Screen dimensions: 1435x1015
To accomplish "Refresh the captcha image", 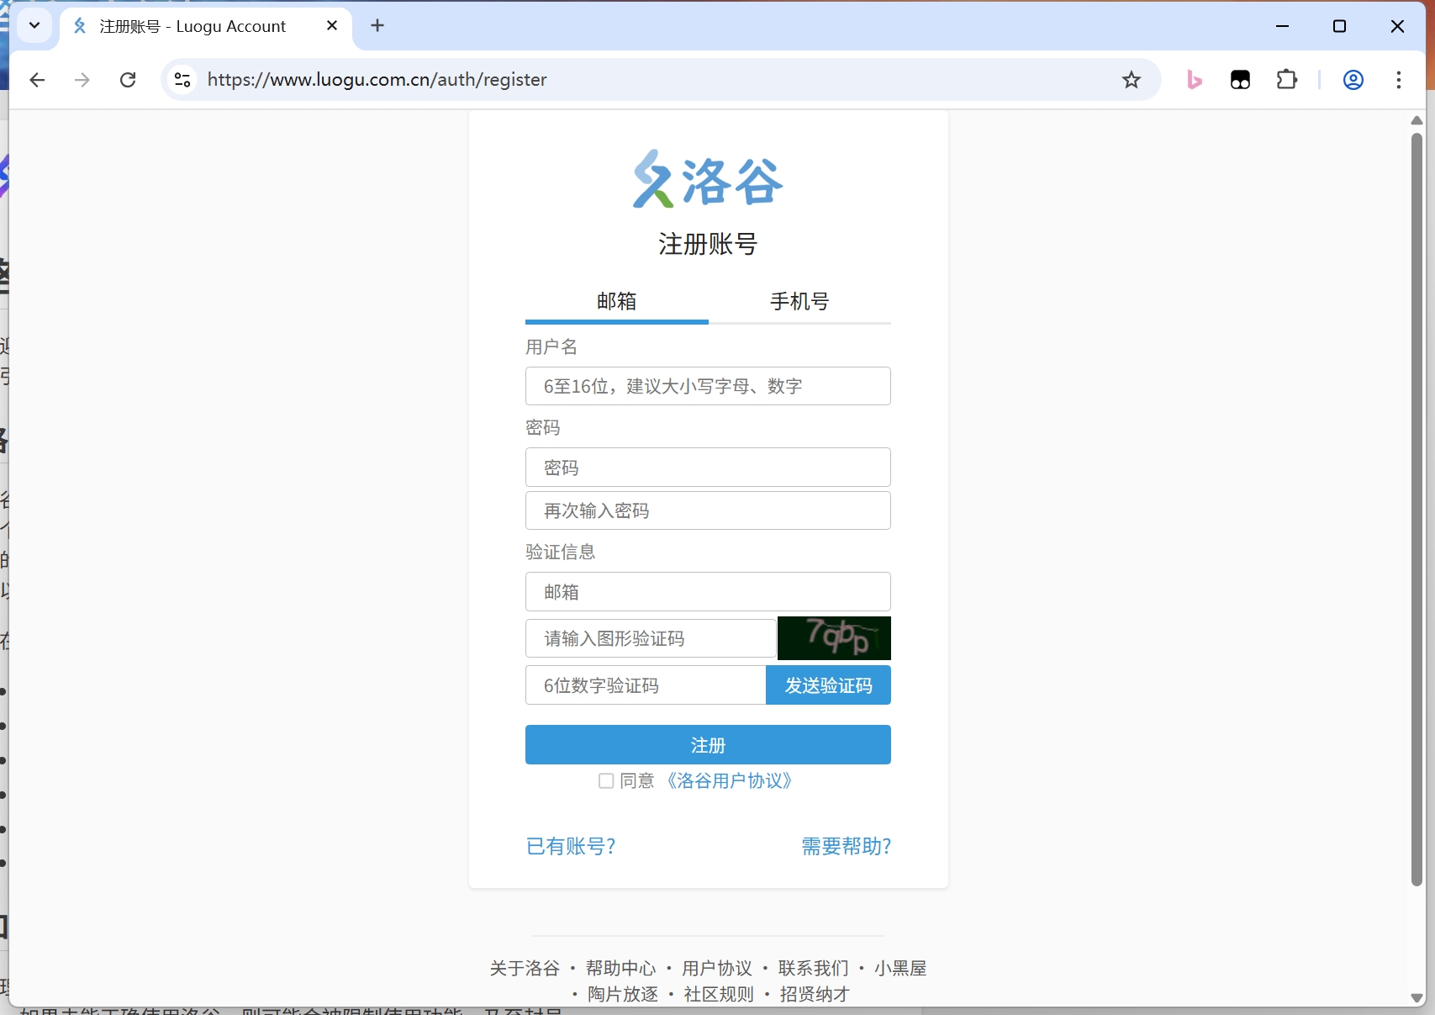I will point(834,638).
